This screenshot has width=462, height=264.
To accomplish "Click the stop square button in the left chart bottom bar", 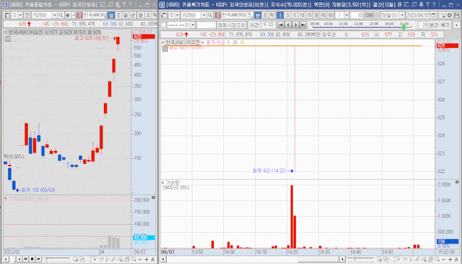I will coord(32,259).
